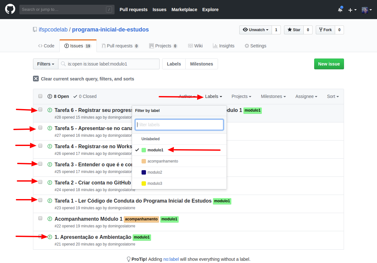This screenshot has width=377, height=263.
Task: Switch to the Settings tab
Action: point(255,46)
